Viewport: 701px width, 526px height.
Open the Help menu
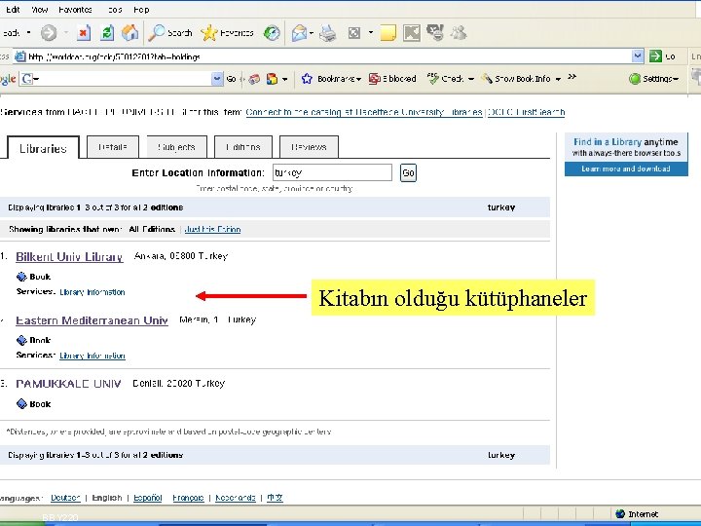(x=141, y=10)
